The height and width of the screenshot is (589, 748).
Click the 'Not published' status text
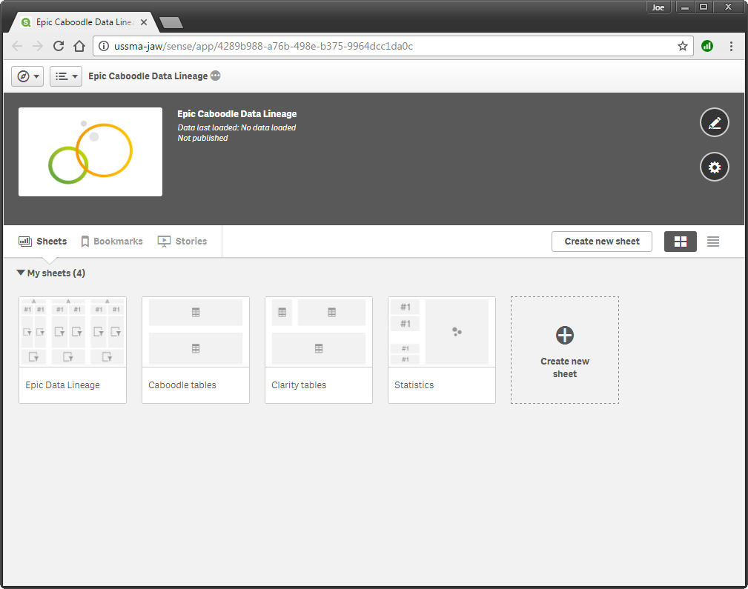(202, 138)
